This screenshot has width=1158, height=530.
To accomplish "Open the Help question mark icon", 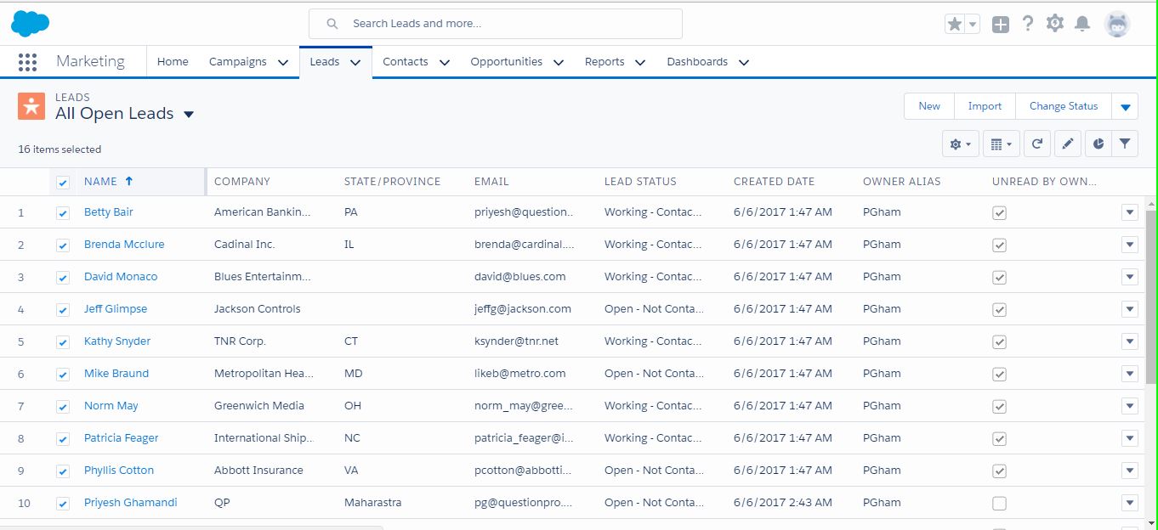I will click(1028, 24).
